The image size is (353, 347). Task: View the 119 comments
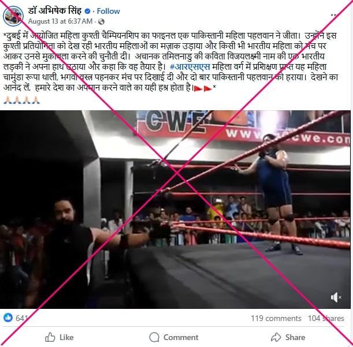(x=276, y=318)
